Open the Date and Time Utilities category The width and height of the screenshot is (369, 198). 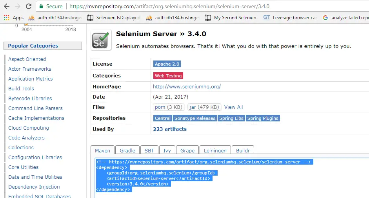35,177
